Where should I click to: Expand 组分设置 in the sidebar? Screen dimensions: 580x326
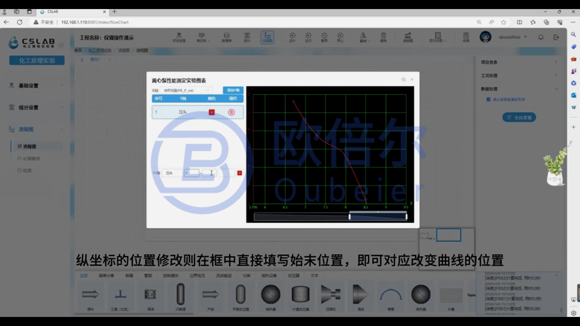coord(36,107)
